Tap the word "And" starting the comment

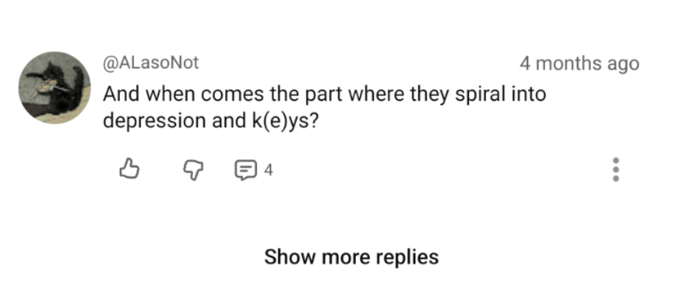pyautogui.click(x=121, y=95)
